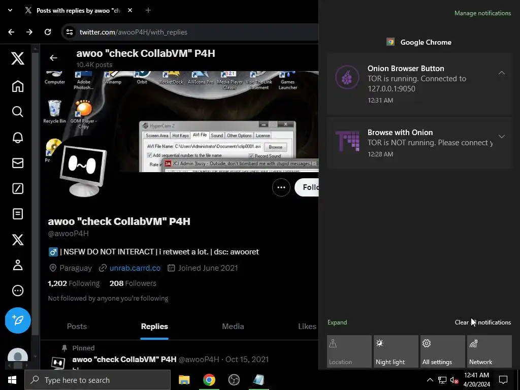Toggle Location quick action
The height and width of the screenshot is (390, 520).
[349, 351]
